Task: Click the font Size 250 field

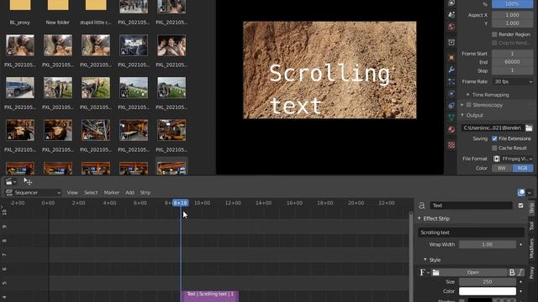Action: click(x=488, y=282)
